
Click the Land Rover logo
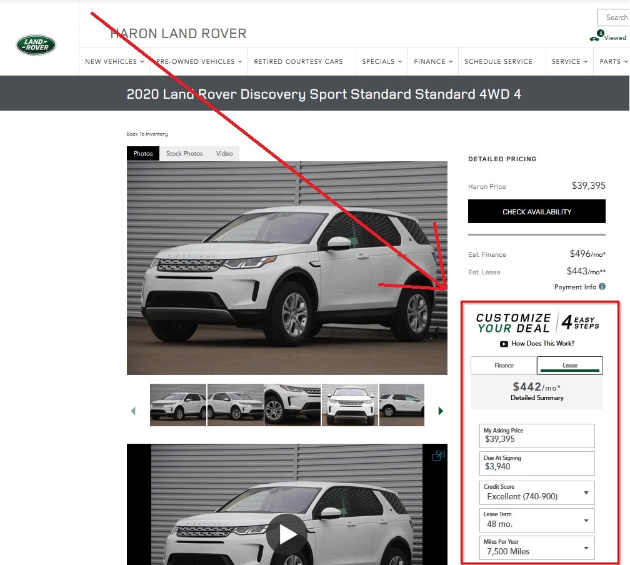[36, 44]
